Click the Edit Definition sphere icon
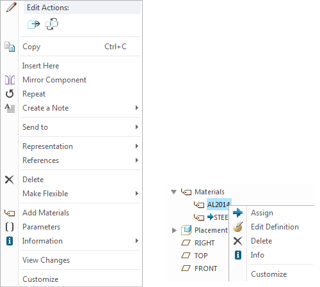 pos(238,227)
